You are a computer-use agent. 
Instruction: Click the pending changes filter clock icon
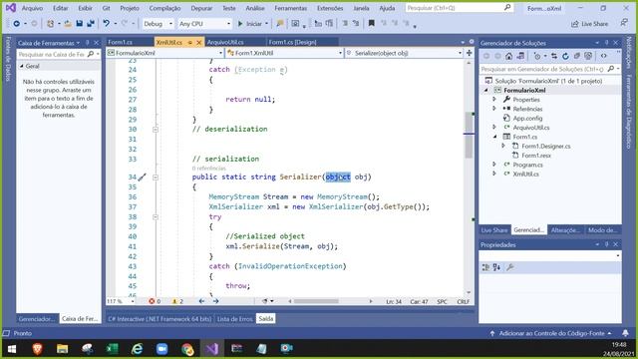click(537, 56)
